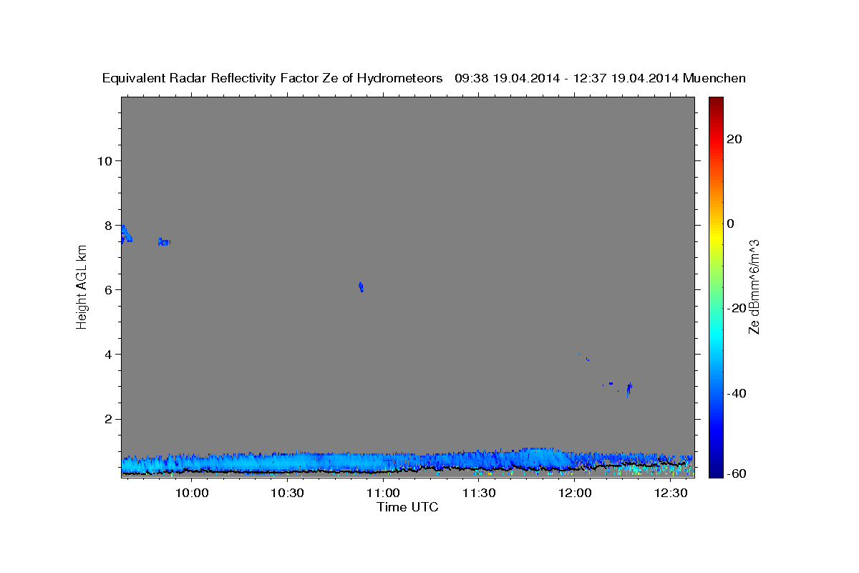
Task: Click the height tick label 2
Action: 108,418
